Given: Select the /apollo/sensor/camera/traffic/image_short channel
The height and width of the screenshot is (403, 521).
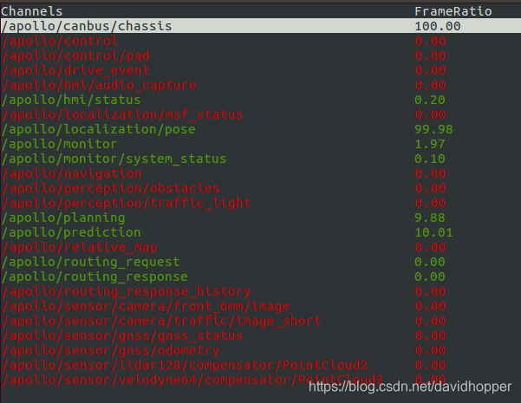Looking at the screenshot, I should click(161, 321).
